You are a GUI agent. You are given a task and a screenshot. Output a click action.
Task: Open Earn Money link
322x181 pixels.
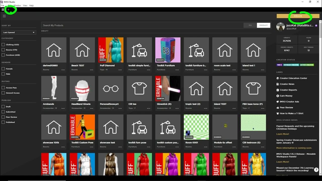click(x=286, y=96)
